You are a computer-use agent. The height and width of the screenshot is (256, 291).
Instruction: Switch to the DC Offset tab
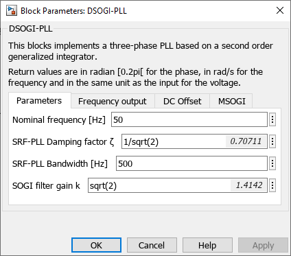[182, 101]
